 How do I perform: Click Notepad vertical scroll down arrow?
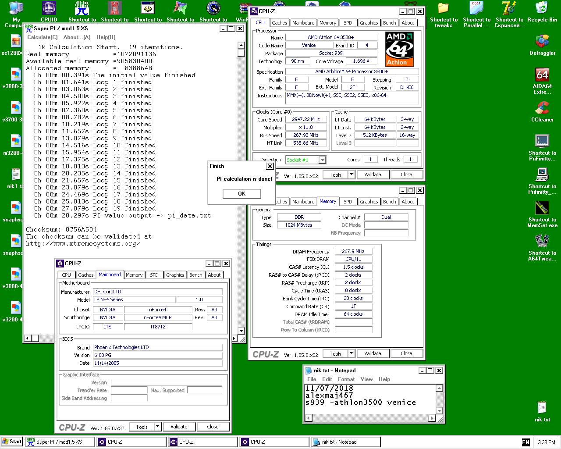pos(440,411)
